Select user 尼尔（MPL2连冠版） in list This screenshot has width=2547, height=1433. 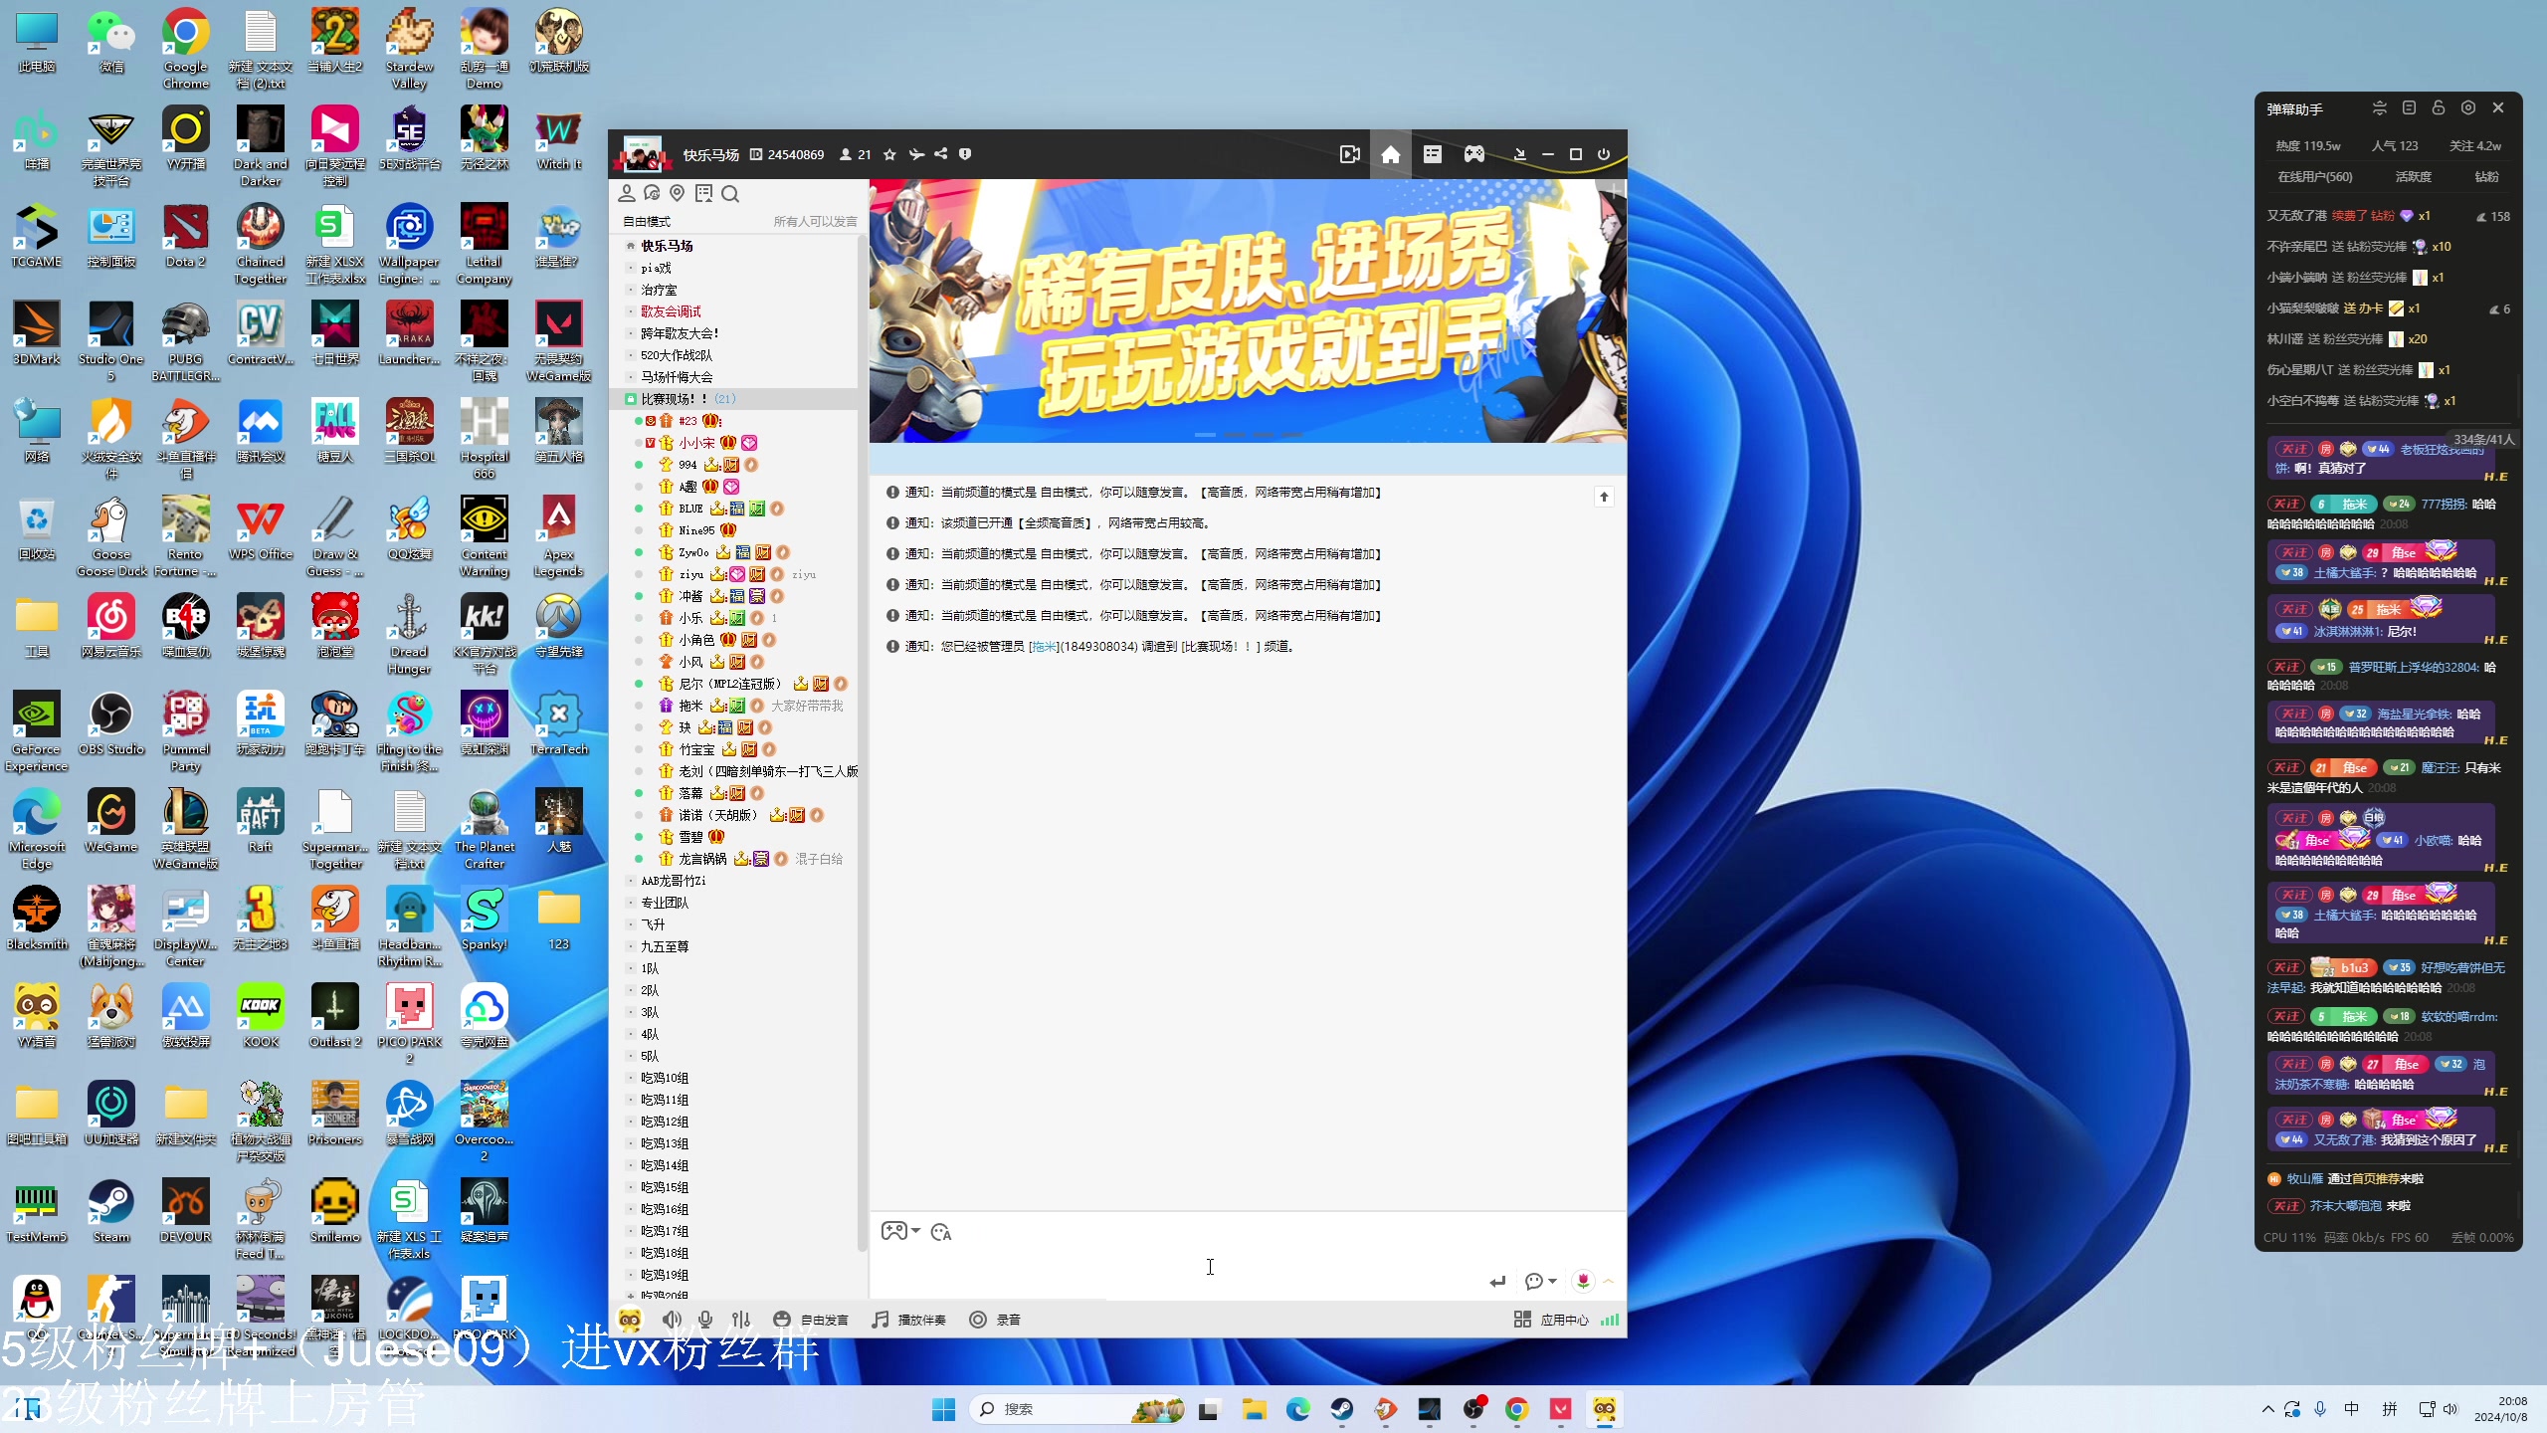click(730, 684)
